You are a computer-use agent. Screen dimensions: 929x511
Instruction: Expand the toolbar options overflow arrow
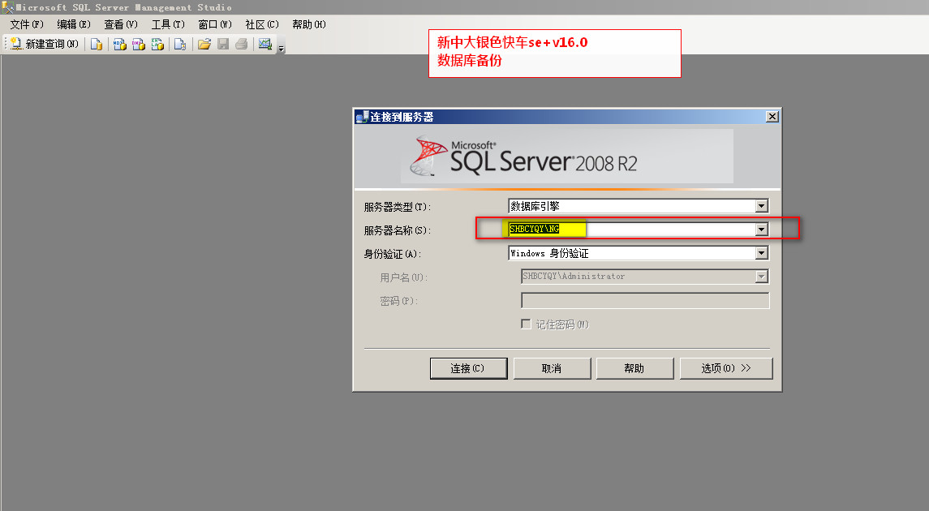click(281, 49)
